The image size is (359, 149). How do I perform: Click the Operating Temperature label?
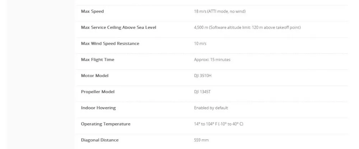point(106,124)
